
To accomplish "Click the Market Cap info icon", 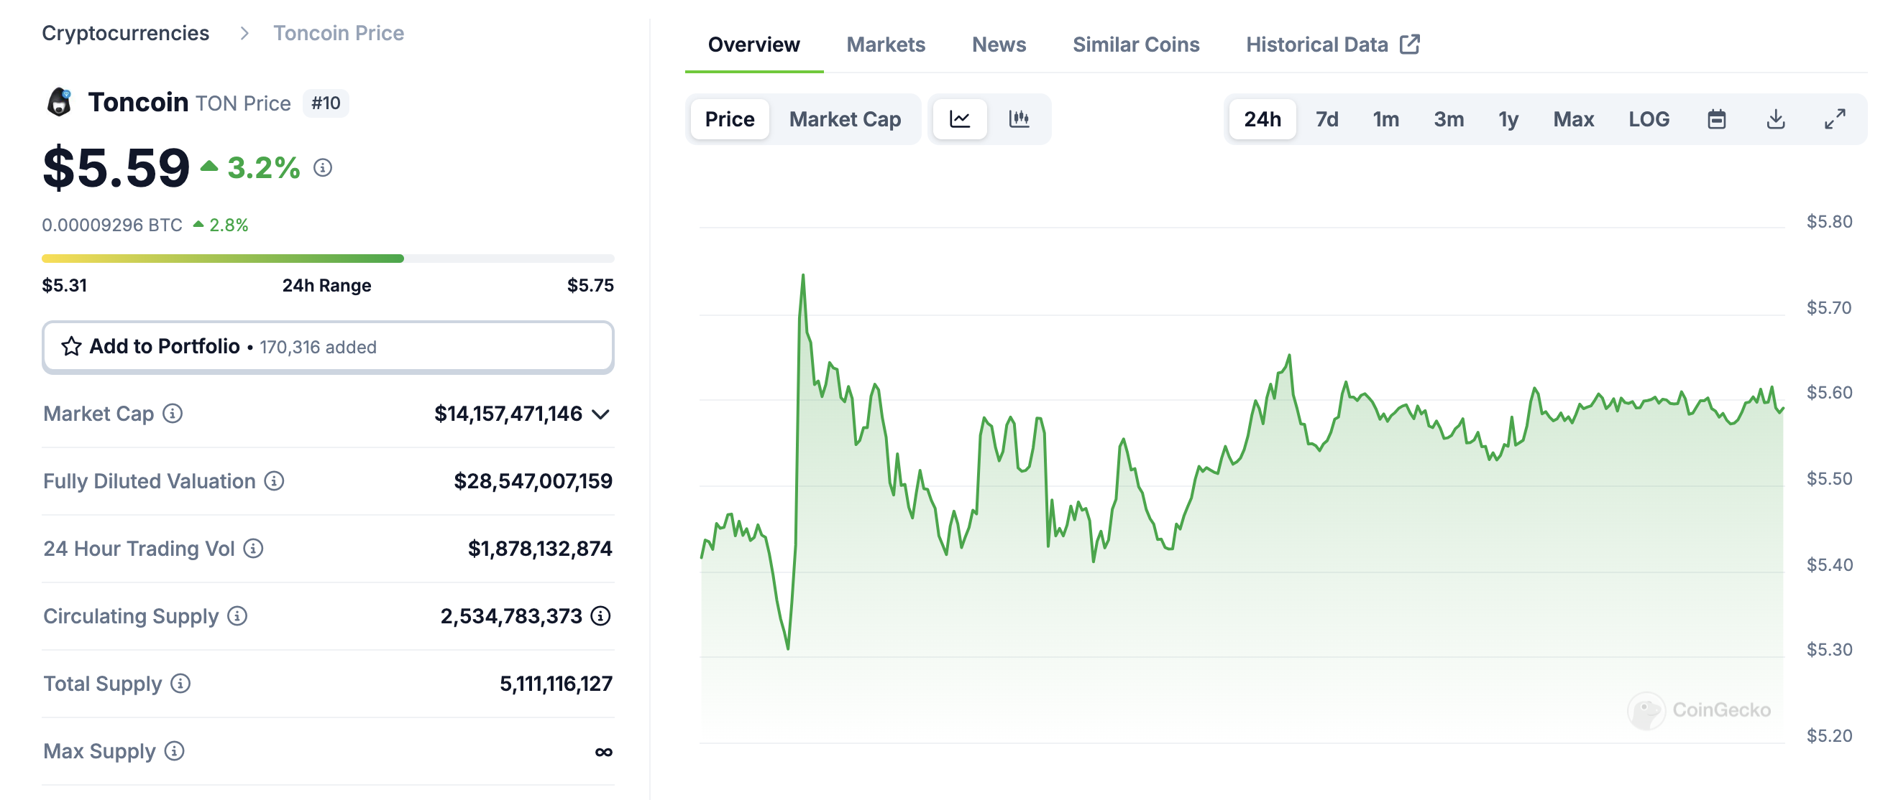I will click(173, 414).
